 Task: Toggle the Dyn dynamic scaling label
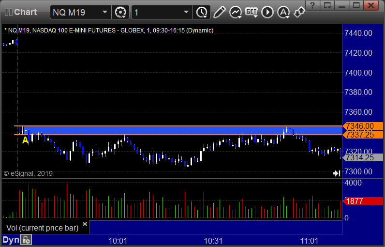tap(10, 240)
